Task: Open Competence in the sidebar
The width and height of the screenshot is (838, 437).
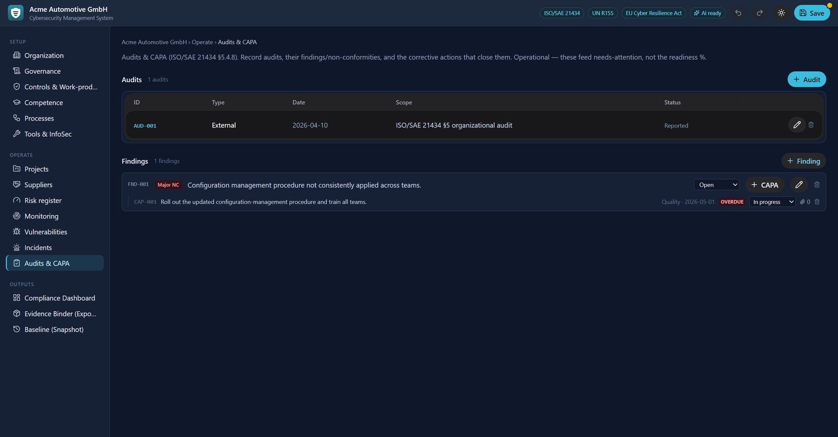Action: pos(55,103)
